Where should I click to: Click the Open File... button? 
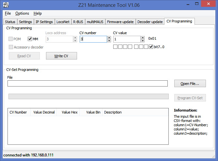click(190, 83)
